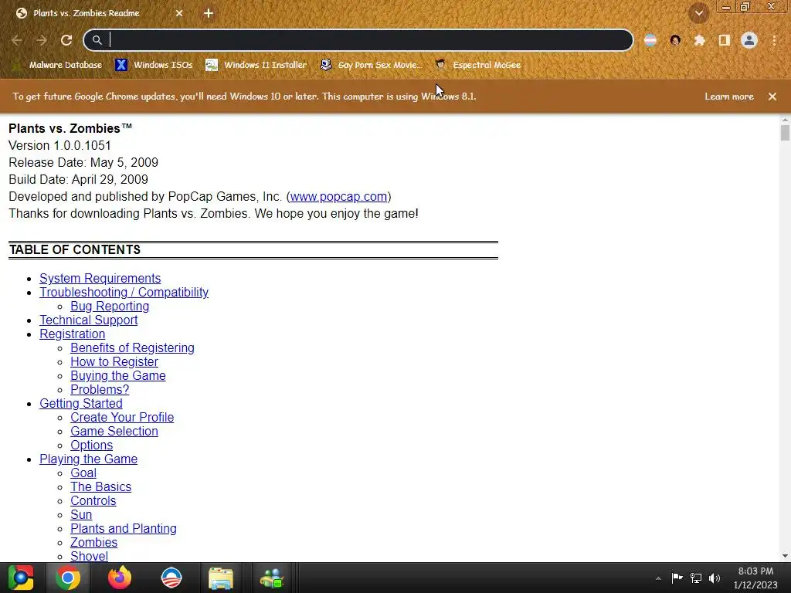Open the Espectral McGee bookmark
The height and width of the screenshot is (593, 791).
click(477, 65)
